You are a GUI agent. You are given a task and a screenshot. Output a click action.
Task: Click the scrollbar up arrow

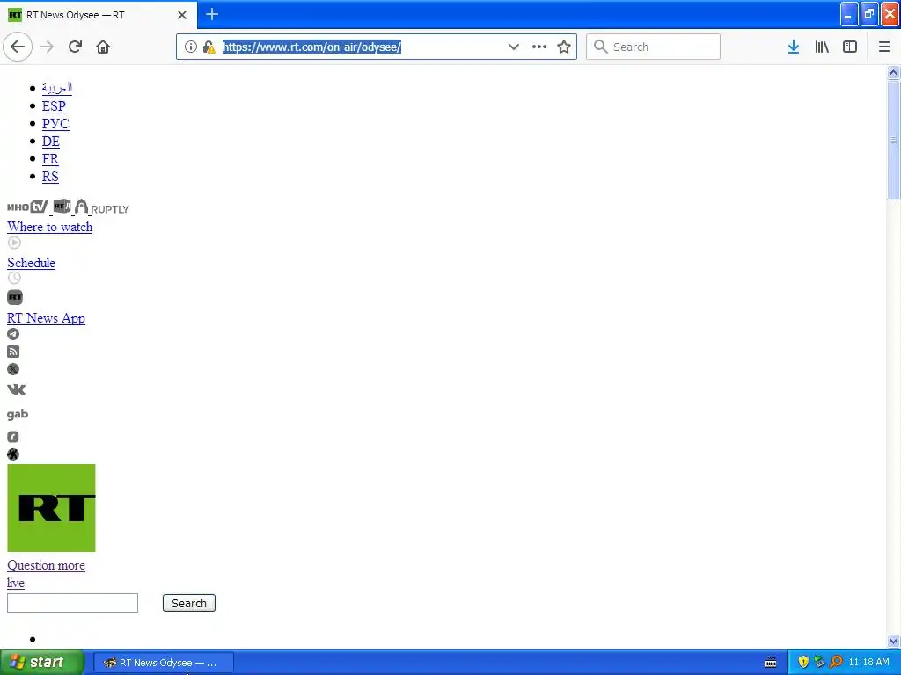pyautogui.click(x=893, y=72)
